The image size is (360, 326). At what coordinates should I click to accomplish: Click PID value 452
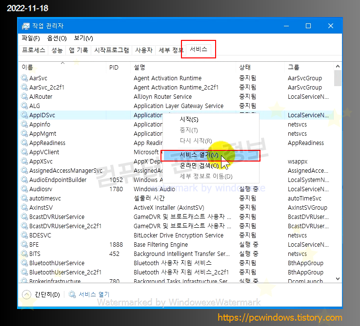(x=114, y=254)
